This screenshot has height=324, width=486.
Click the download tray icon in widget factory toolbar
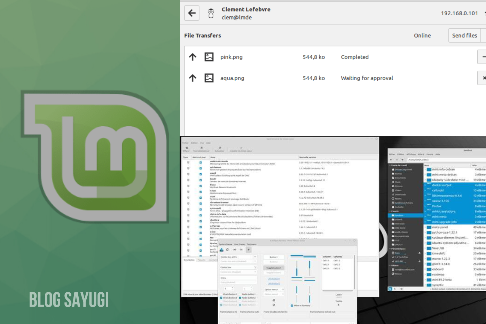click(221, 250)
